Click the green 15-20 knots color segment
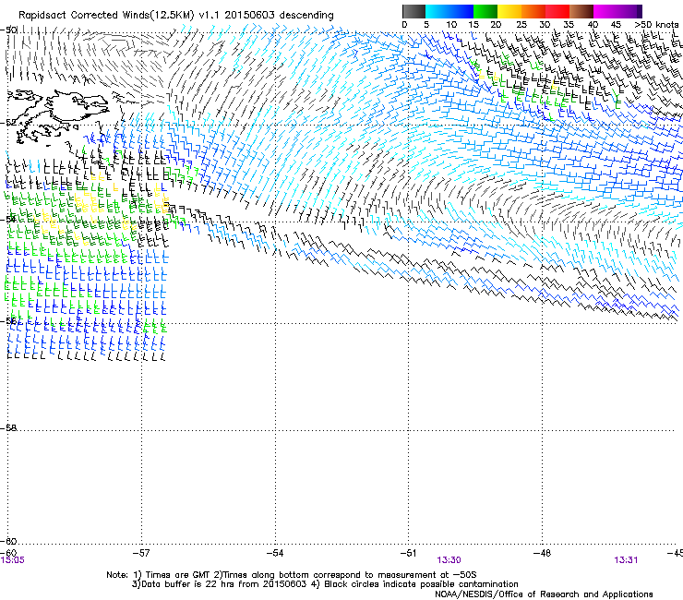683x600 pixels. pos(485,11)
